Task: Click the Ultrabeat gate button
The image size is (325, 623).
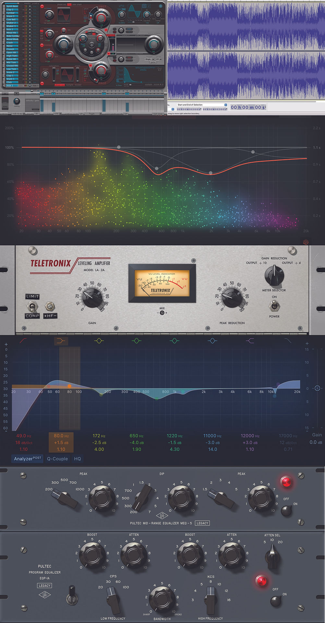Action: coord(153,62)
